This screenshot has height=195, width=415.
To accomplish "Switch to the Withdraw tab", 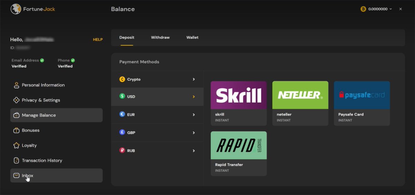I will coord(160,37).
